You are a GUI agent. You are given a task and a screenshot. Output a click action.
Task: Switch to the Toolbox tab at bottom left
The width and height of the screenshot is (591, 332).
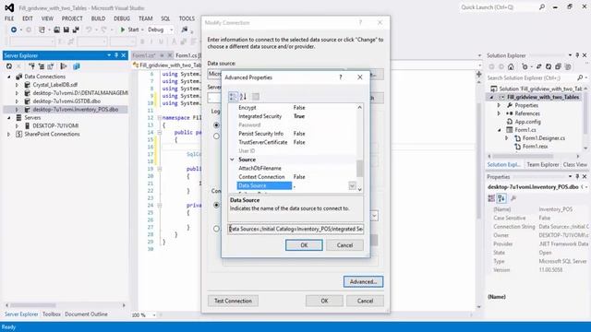[52, 314]
